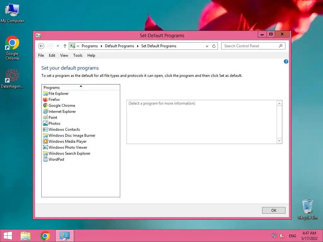Image resolution: width=323 pixels, height=242 pixels.
Task: Click the network icon in the system tray
Action: [274, 236]
